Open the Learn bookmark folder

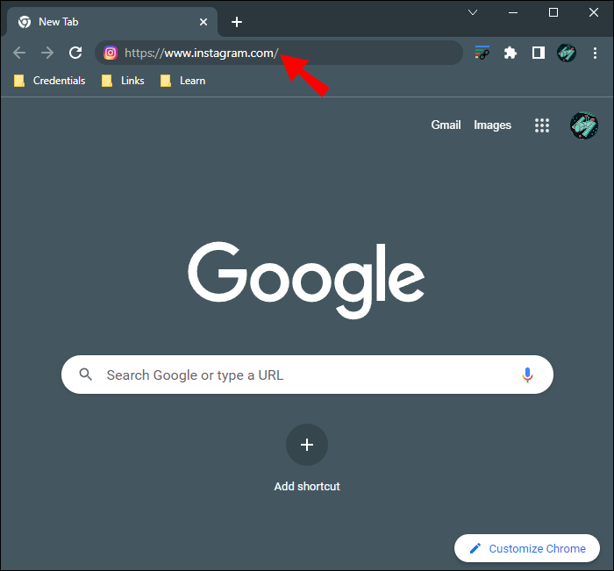tap(182, 81)
